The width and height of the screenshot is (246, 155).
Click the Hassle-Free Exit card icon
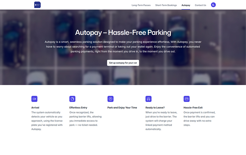(187, 99)
